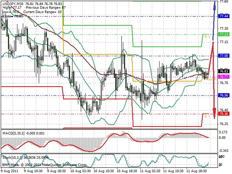Click the MACD(5,35,5) indicator label

click(x=14, y=133)
